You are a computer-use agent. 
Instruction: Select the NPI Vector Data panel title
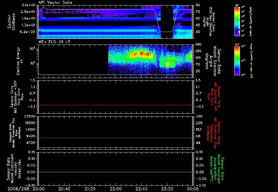pyautogui.click(x=55, y=2)
